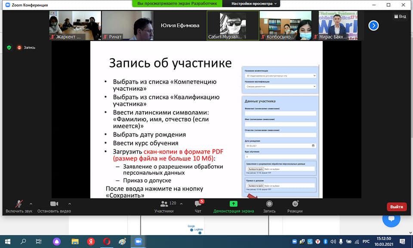
Task: Click the green encryption shield icon
Action: click(9, 47)
